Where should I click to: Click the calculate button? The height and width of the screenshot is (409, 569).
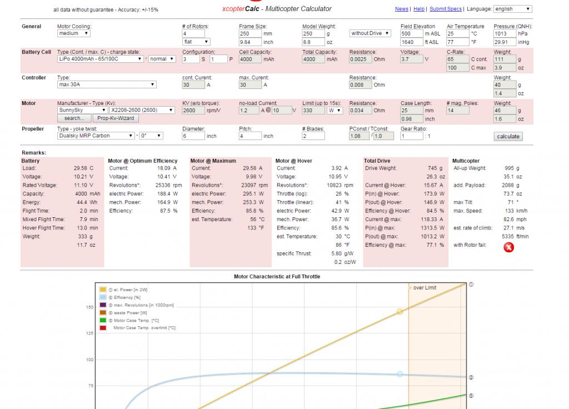508,137
